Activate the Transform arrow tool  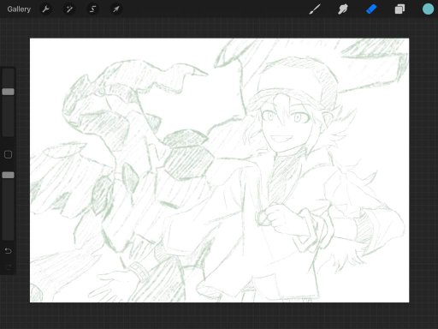[x=115, y=9]
